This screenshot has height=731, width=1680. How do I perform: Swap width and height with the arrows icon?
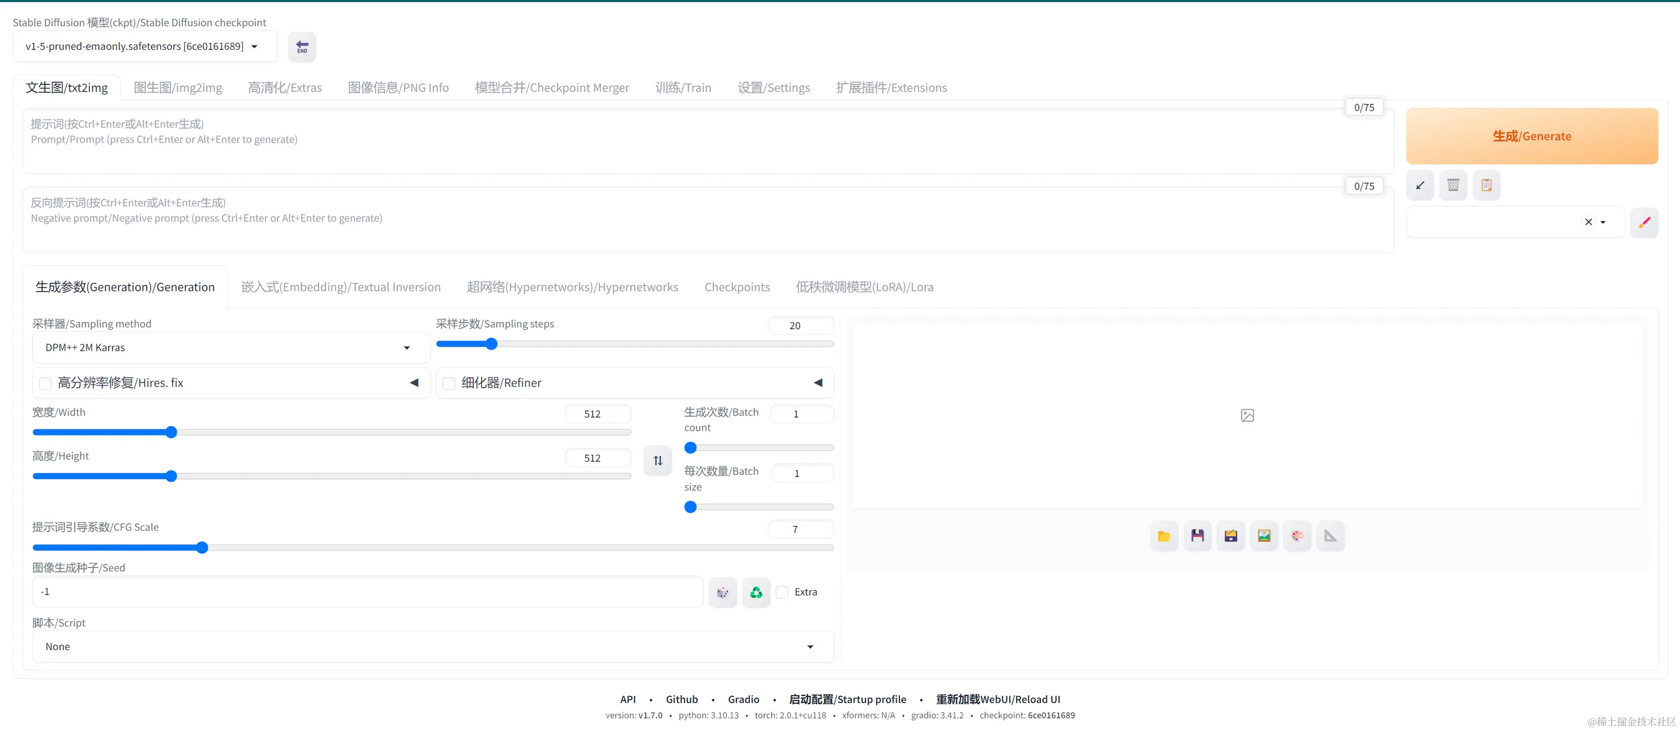[x=657, y=461]
